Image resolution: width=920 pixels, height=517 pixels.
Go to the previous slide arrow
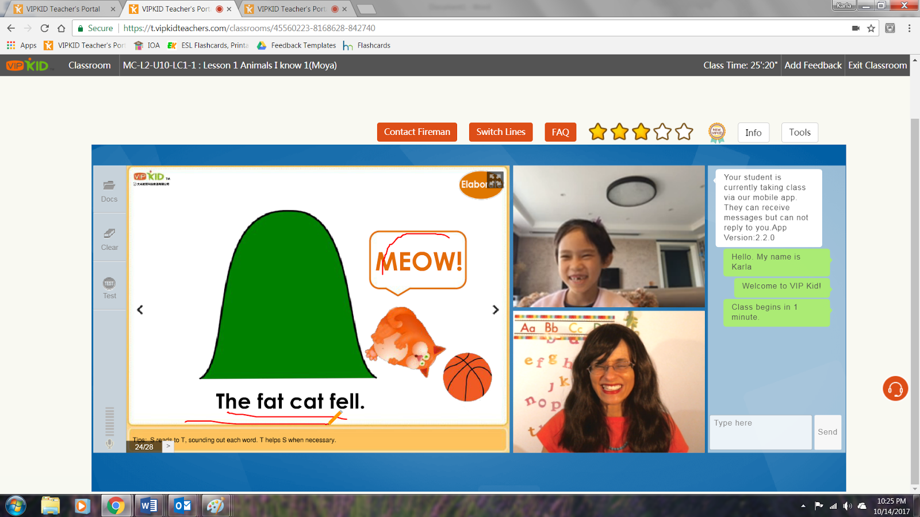tap(140, 310)
